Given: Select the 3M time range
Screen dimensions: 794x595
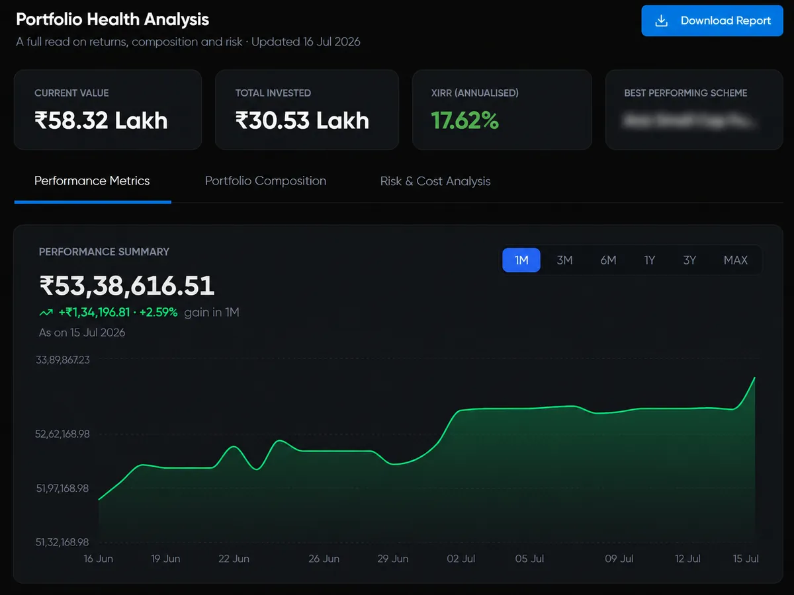Looking at the screenshot, I should (x=564, y=260).
